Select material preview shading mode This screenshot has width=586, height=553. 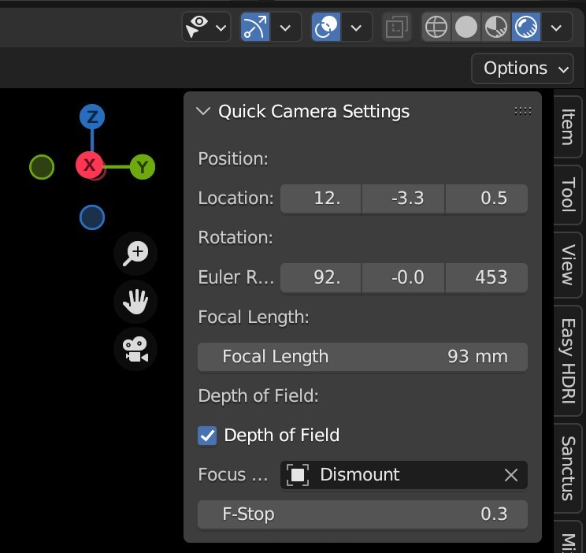coord(495,28)
